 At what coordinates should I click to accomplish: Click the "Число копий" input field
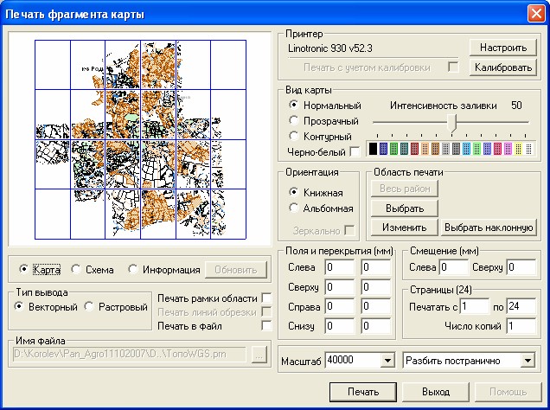[x=521, y=325]
